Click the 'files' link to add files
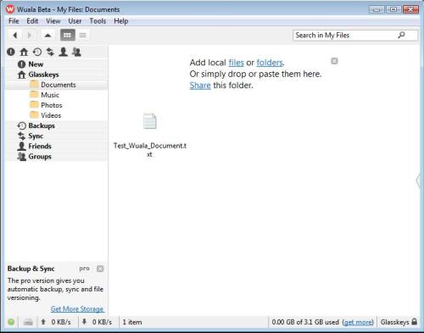Viewport: 424px width, 333px height. click(236, 63)
